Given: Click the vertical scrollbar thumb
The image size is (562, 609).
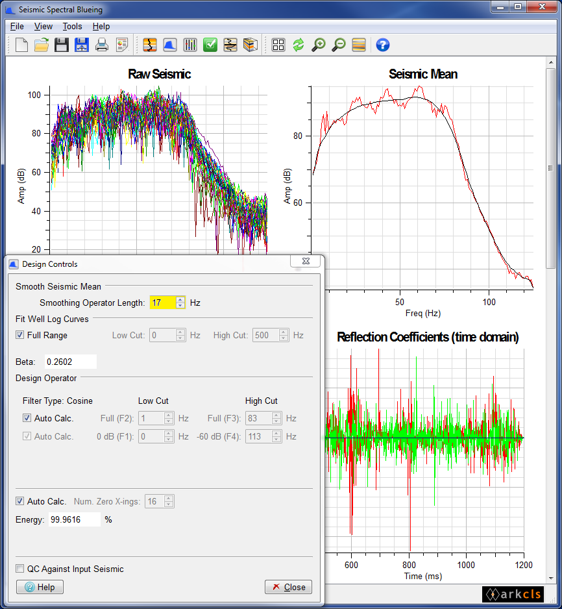Looking at the screenshot, I should coord(550,168).
